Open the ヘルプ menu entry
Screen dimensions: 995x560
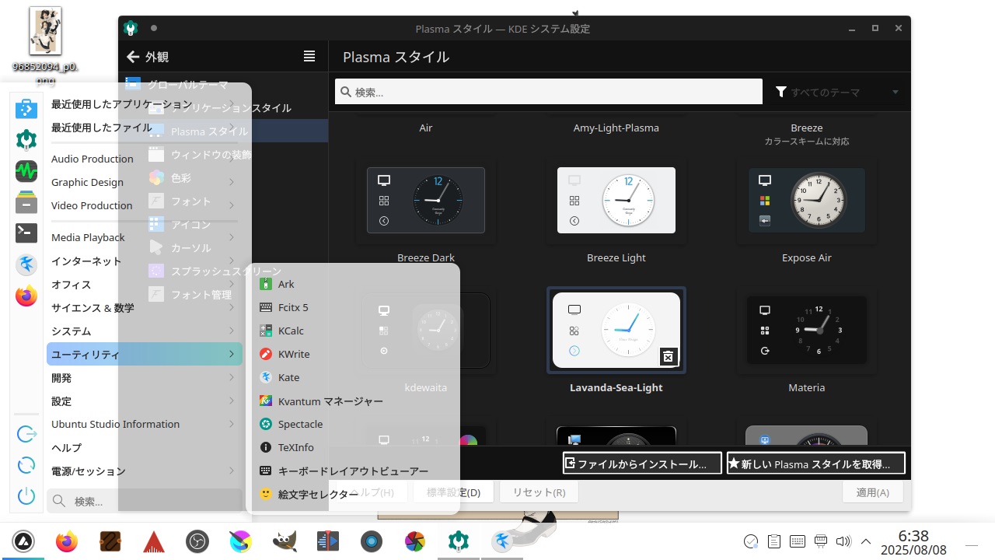[145, 448]
